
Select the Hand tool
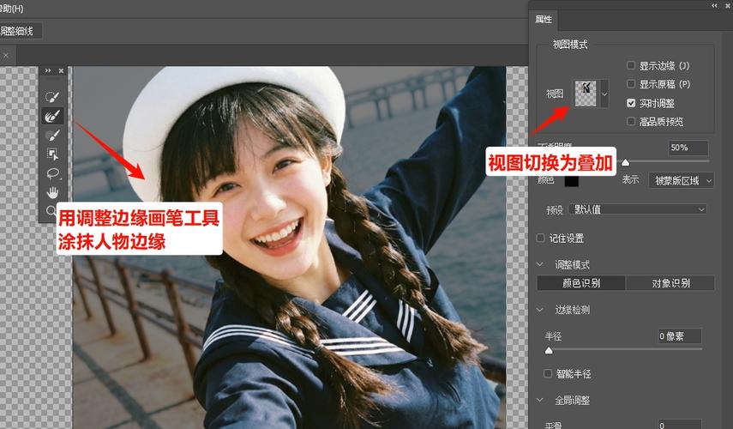(x=52, y=192)
